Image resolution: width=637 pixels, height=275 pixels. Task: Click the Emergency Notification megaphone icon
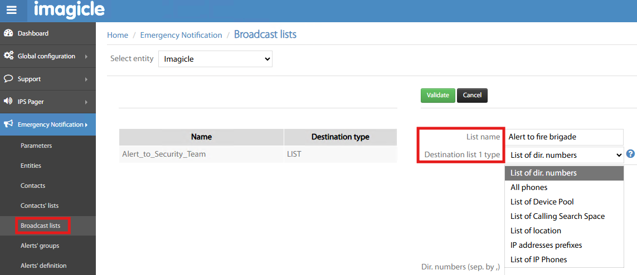8,124
